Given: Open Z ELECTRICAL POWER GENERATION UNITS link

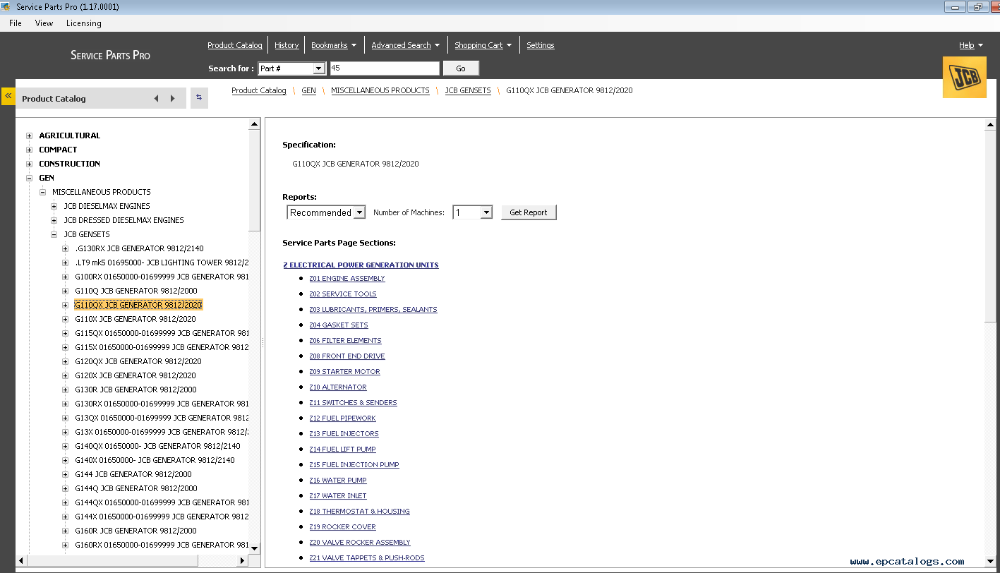Looking at the screenshot, I should tap(361, 265).
